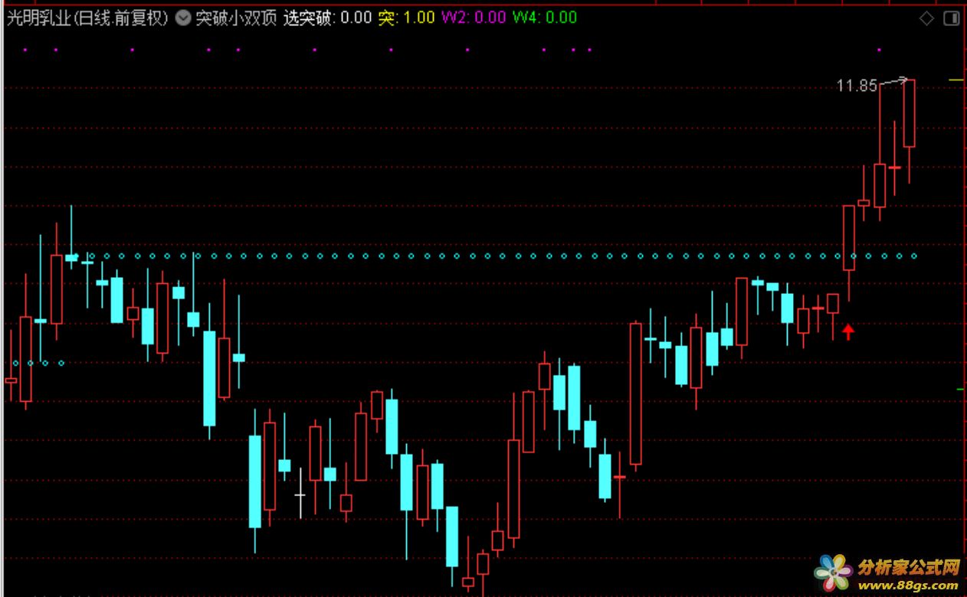Click the 11.85 high price label
This screenshot has width=967, height=597.
(857, 86)
